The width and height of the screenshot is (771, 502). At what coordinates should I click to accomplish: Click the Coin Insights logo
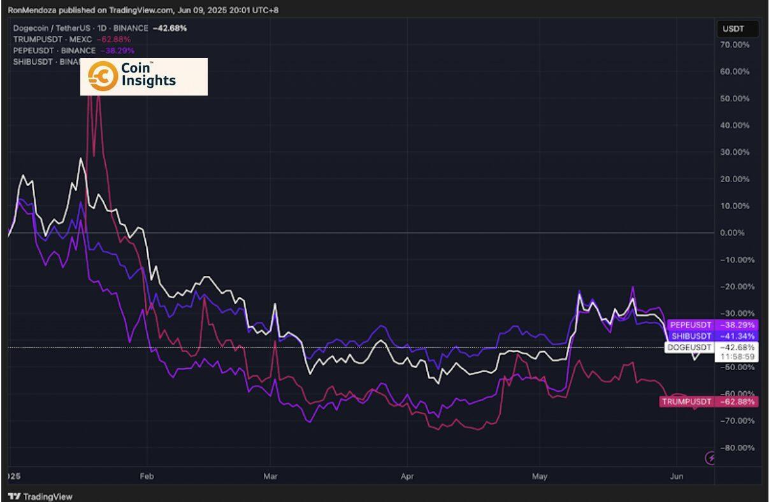(x=144, y=77)
